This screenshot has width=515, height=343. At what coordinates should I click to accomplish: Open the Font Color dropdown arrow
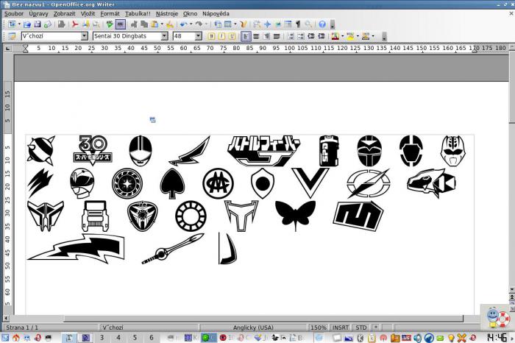click(x=343, y=36)
